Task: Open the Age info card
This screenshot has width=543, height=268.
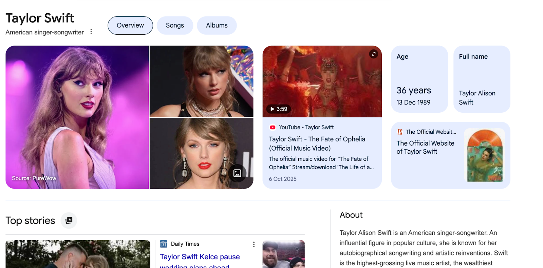Action: coord(419,79)
